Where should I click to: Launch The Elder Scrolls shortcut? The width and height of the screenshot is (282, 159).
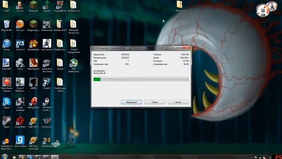[x=47, y=104]
